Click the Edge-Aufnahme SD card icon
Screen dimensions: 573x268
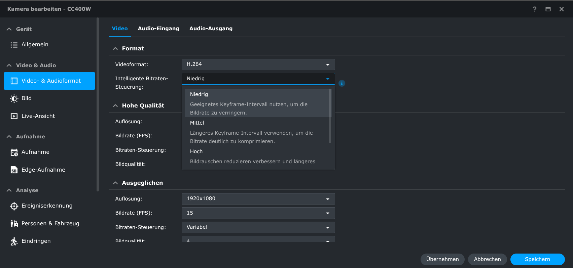point(14,170)
